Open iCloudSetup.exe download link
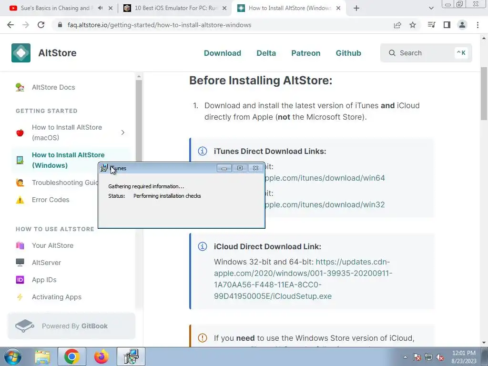This screenshot has width=488, height=366. click(303, 279)
